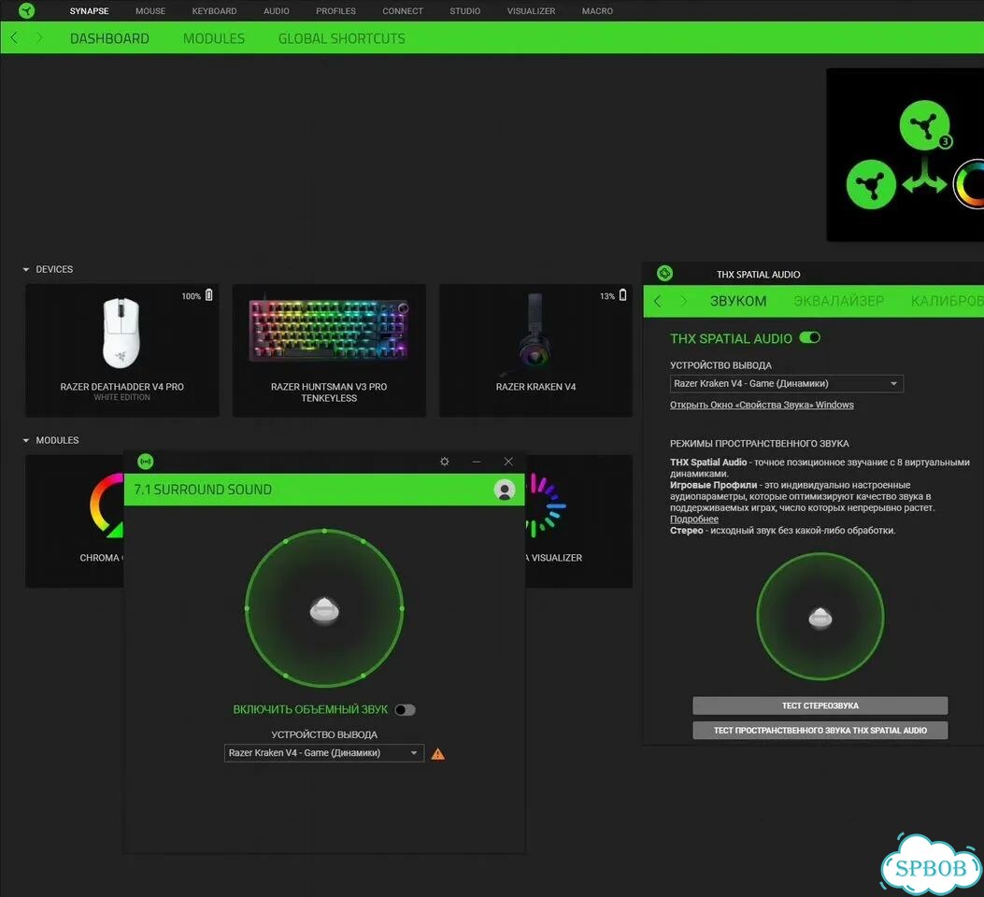The image size is (984, 897).
Task: Select the Звуком tab in THX panel
Action: 738,301
